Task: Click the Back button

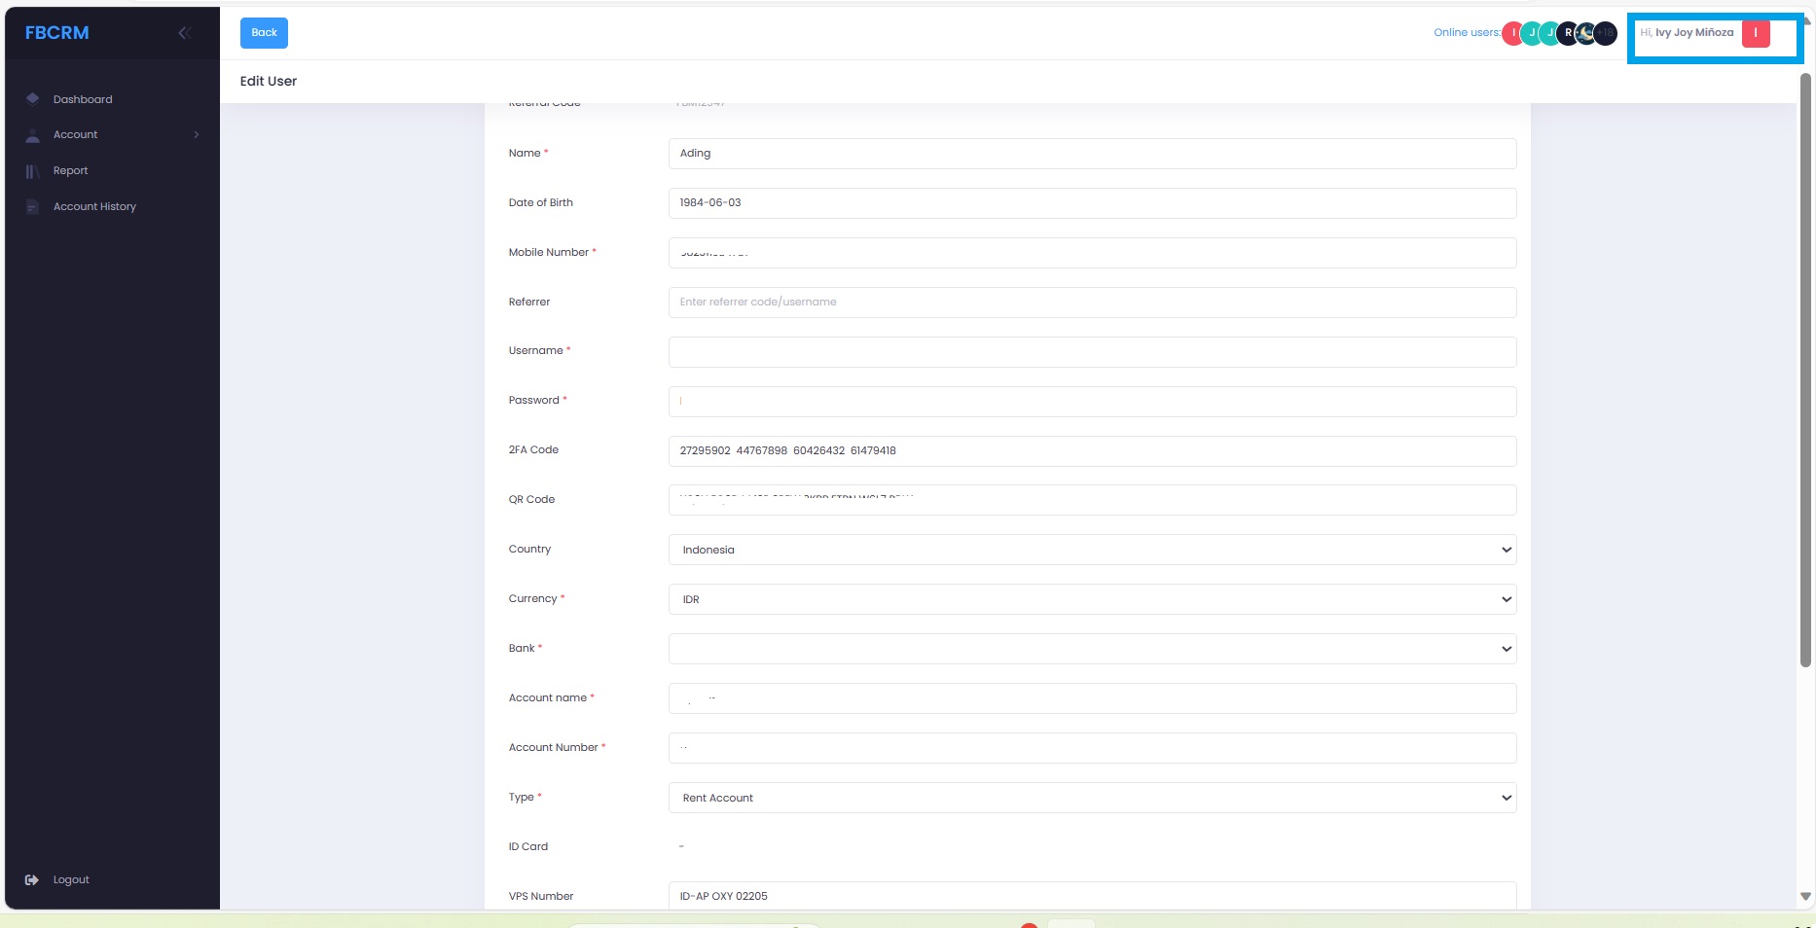Action: click(x=264, y=33)
